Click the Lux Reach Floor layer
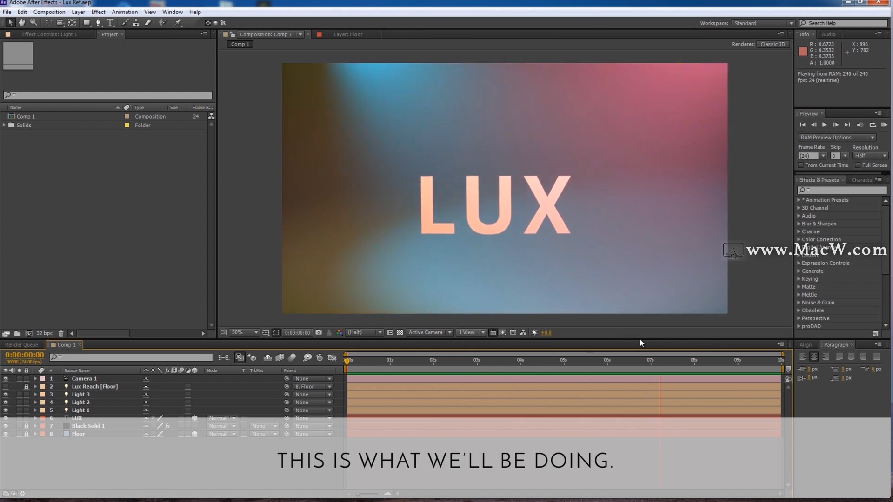 [94, 386]
